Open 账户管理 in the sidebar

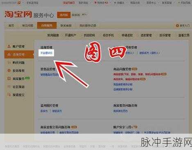(18, 47)
